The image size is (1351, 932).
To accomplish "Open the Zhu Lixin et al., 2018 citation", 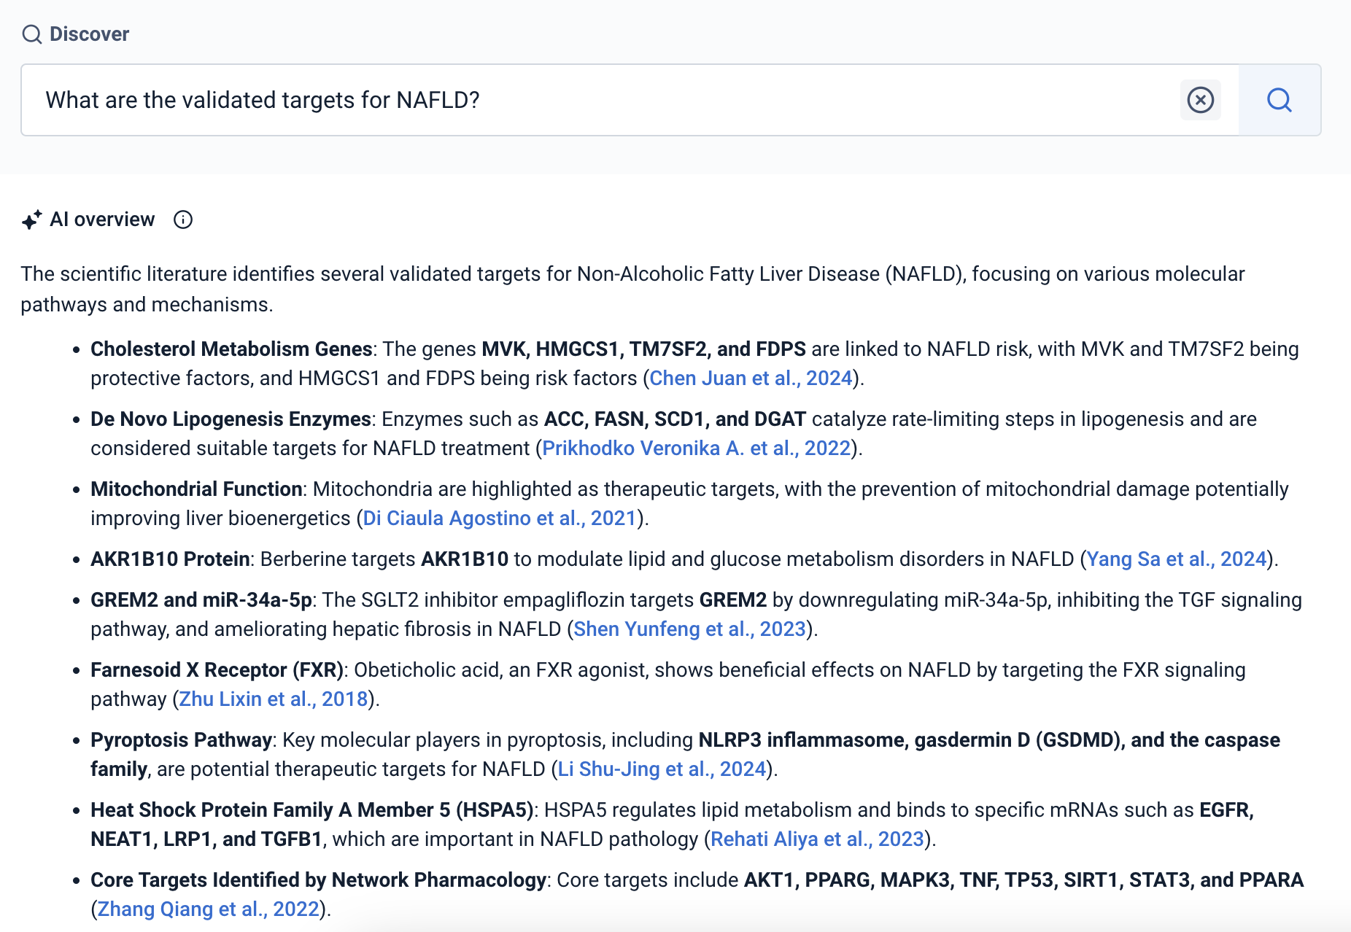I will pos(273,699).
